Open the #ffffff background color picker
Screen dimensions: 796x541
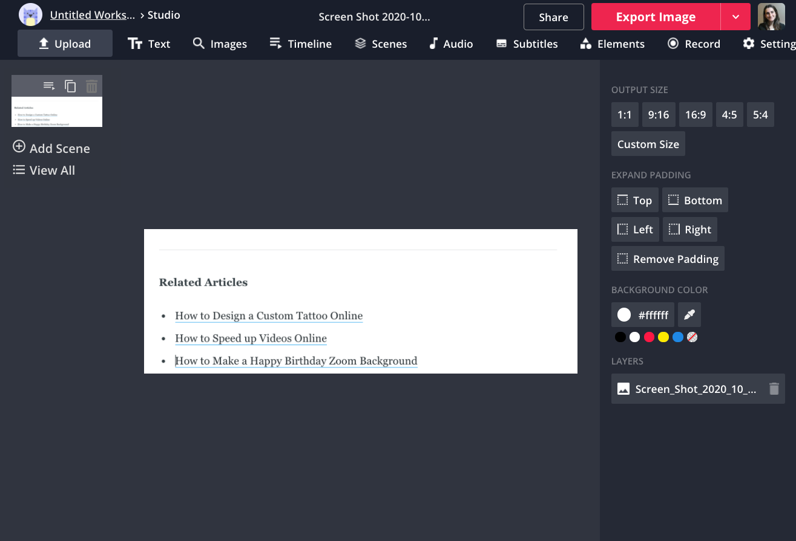(x=643, y=315)
